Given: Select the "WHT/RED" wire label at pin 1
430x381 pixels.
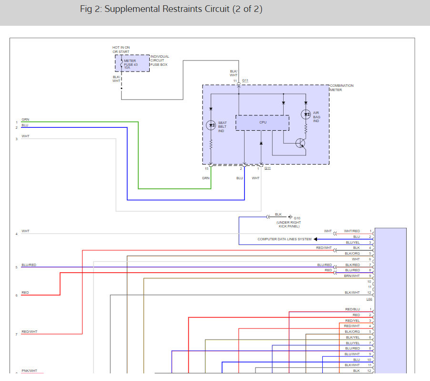Looking at the screenshot, I should click(x=352, y=231).
